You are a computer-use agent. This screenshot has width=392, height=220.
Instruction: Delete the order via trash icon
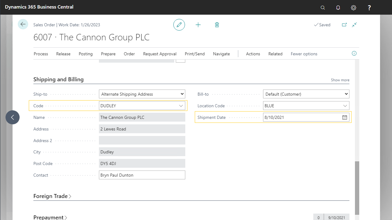pyautogui.click(x=217, y=25)
